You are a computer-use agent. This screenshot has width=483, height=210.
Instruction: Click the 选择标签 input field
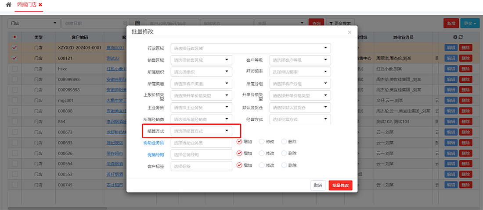click(x=202, y=166)
